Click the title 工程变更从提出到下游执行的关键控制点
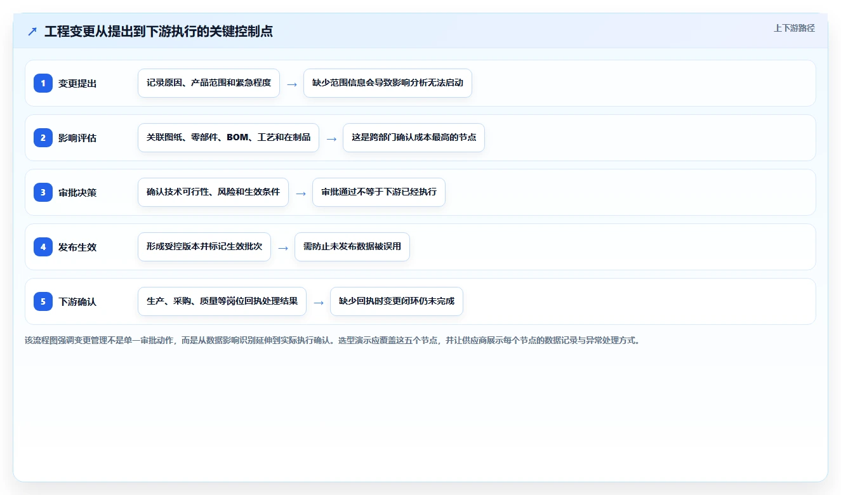This screenshot has width=841, height=495. coord(159,31)
